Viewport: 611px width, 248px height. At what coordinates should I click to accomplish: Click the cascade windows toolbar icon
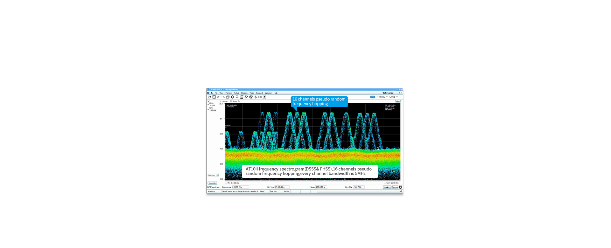click(x=228, y=97)
